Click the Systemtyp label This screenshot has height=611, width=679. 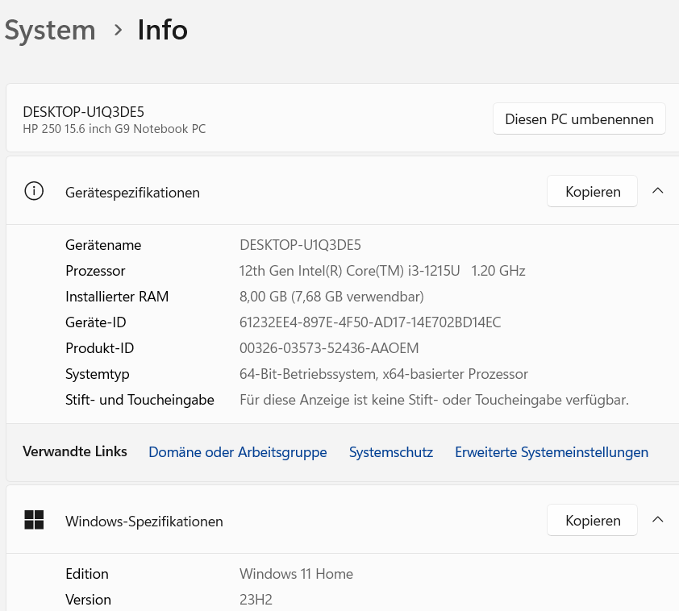[x=98, y=374]
